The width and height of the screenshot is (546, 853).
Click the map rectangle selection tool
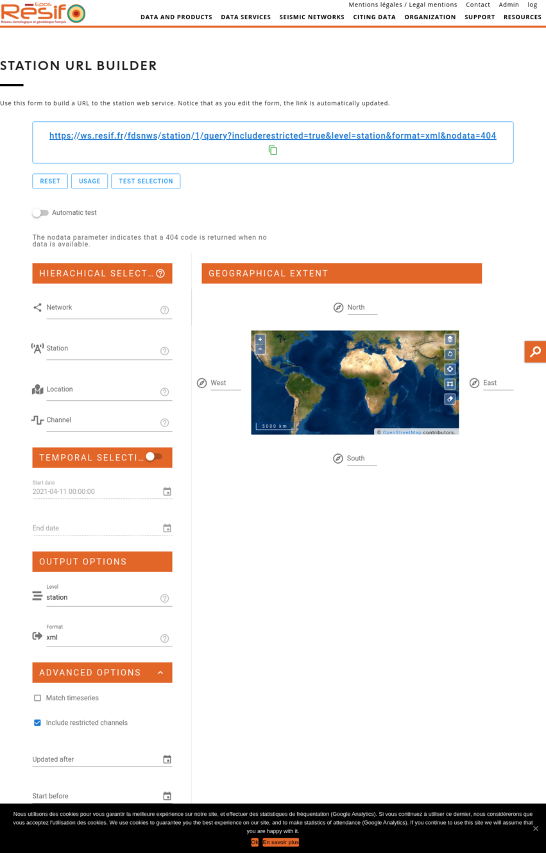pyautogui.click(x=450, y=384)
